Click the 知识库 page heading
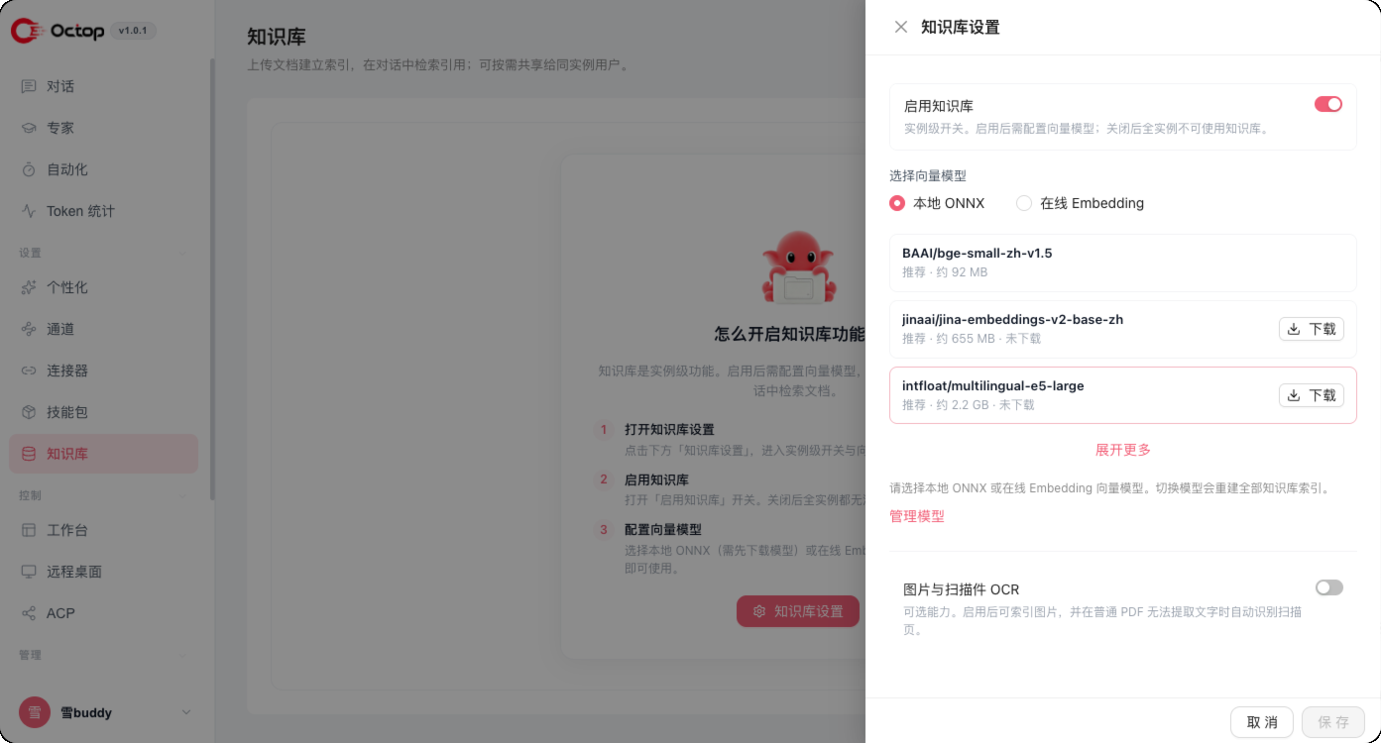This screenshot has width=1381, height=743. tap(277, 38)
